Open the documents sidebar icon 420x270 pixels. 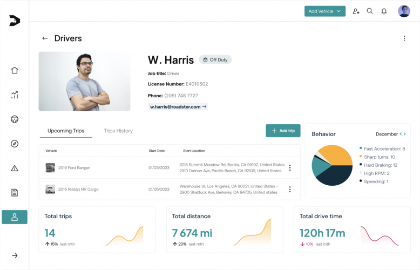coord(15,193)
